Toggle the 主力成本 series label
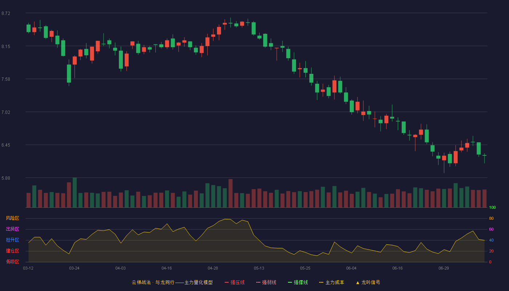This screenshot has width=509, height=291. coord(334,282)
